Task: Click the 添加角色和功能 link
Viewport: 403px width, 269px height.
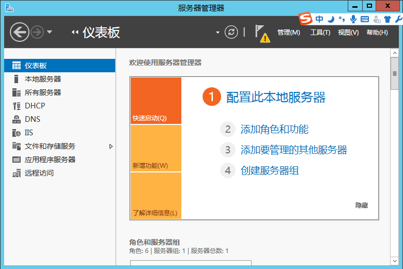Action: pyautogui.click(x=274, y=129)
